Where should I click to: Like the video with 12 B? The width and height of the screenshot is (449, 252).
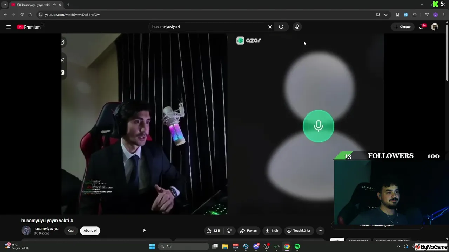point(213,231)
